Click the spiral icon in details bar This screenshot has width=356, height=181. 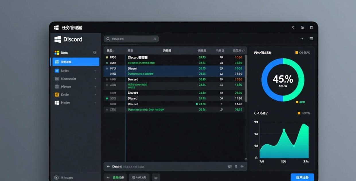[x=230, y=166]
